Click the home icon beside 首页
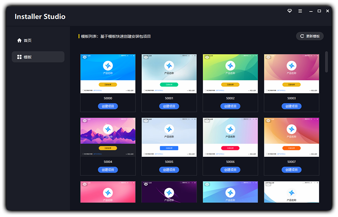 point(19,40)
